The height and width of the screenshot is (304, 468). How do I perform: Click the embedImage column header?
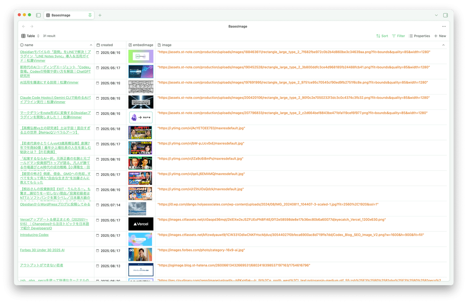click(141, 45)
